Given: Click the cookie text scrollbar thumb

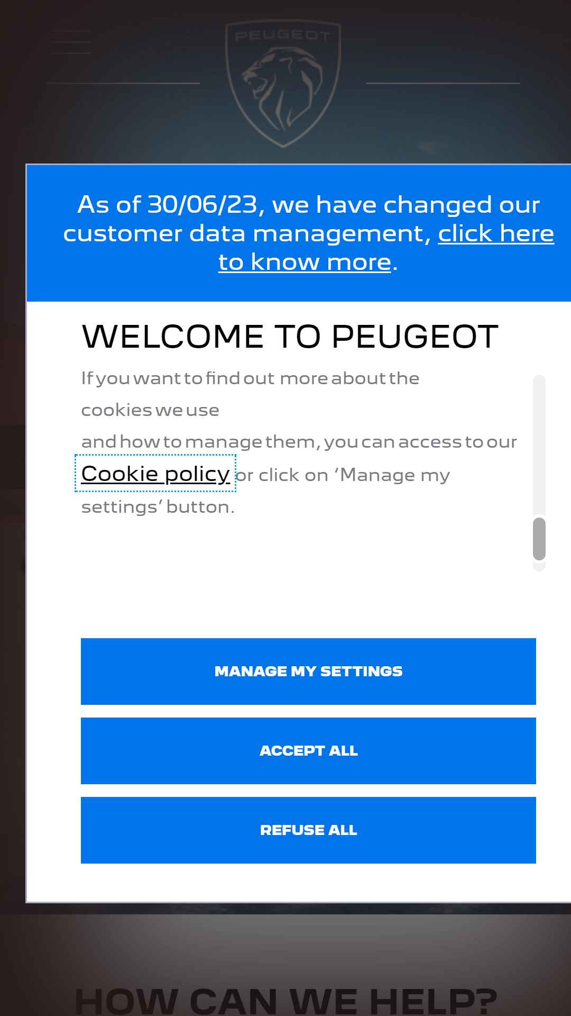Looking at the screenshot, I should [539, 539].
